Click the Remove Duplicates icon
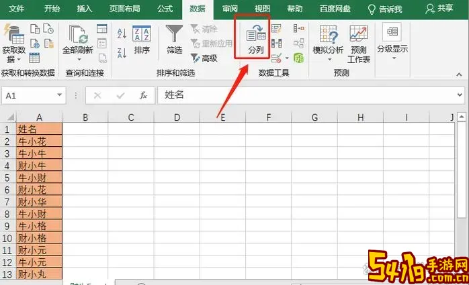Screen dimensions: 469x285 pos(276,44)
